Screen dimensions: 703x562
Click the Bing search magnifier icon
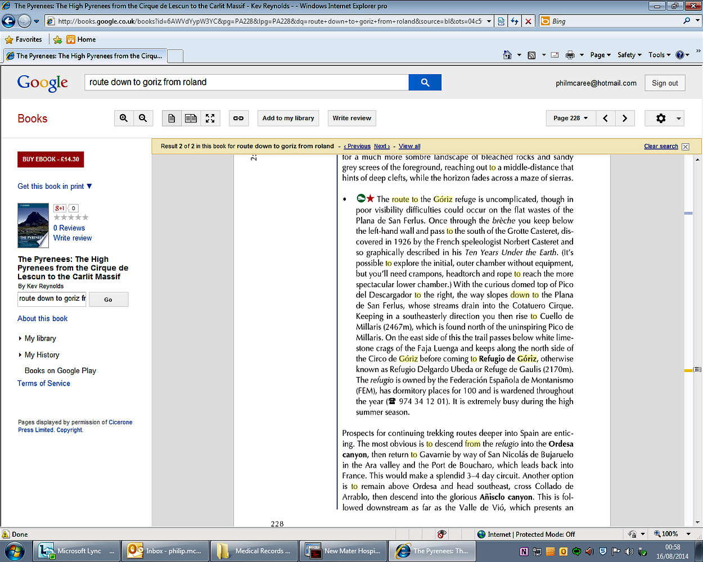point(687,21)
